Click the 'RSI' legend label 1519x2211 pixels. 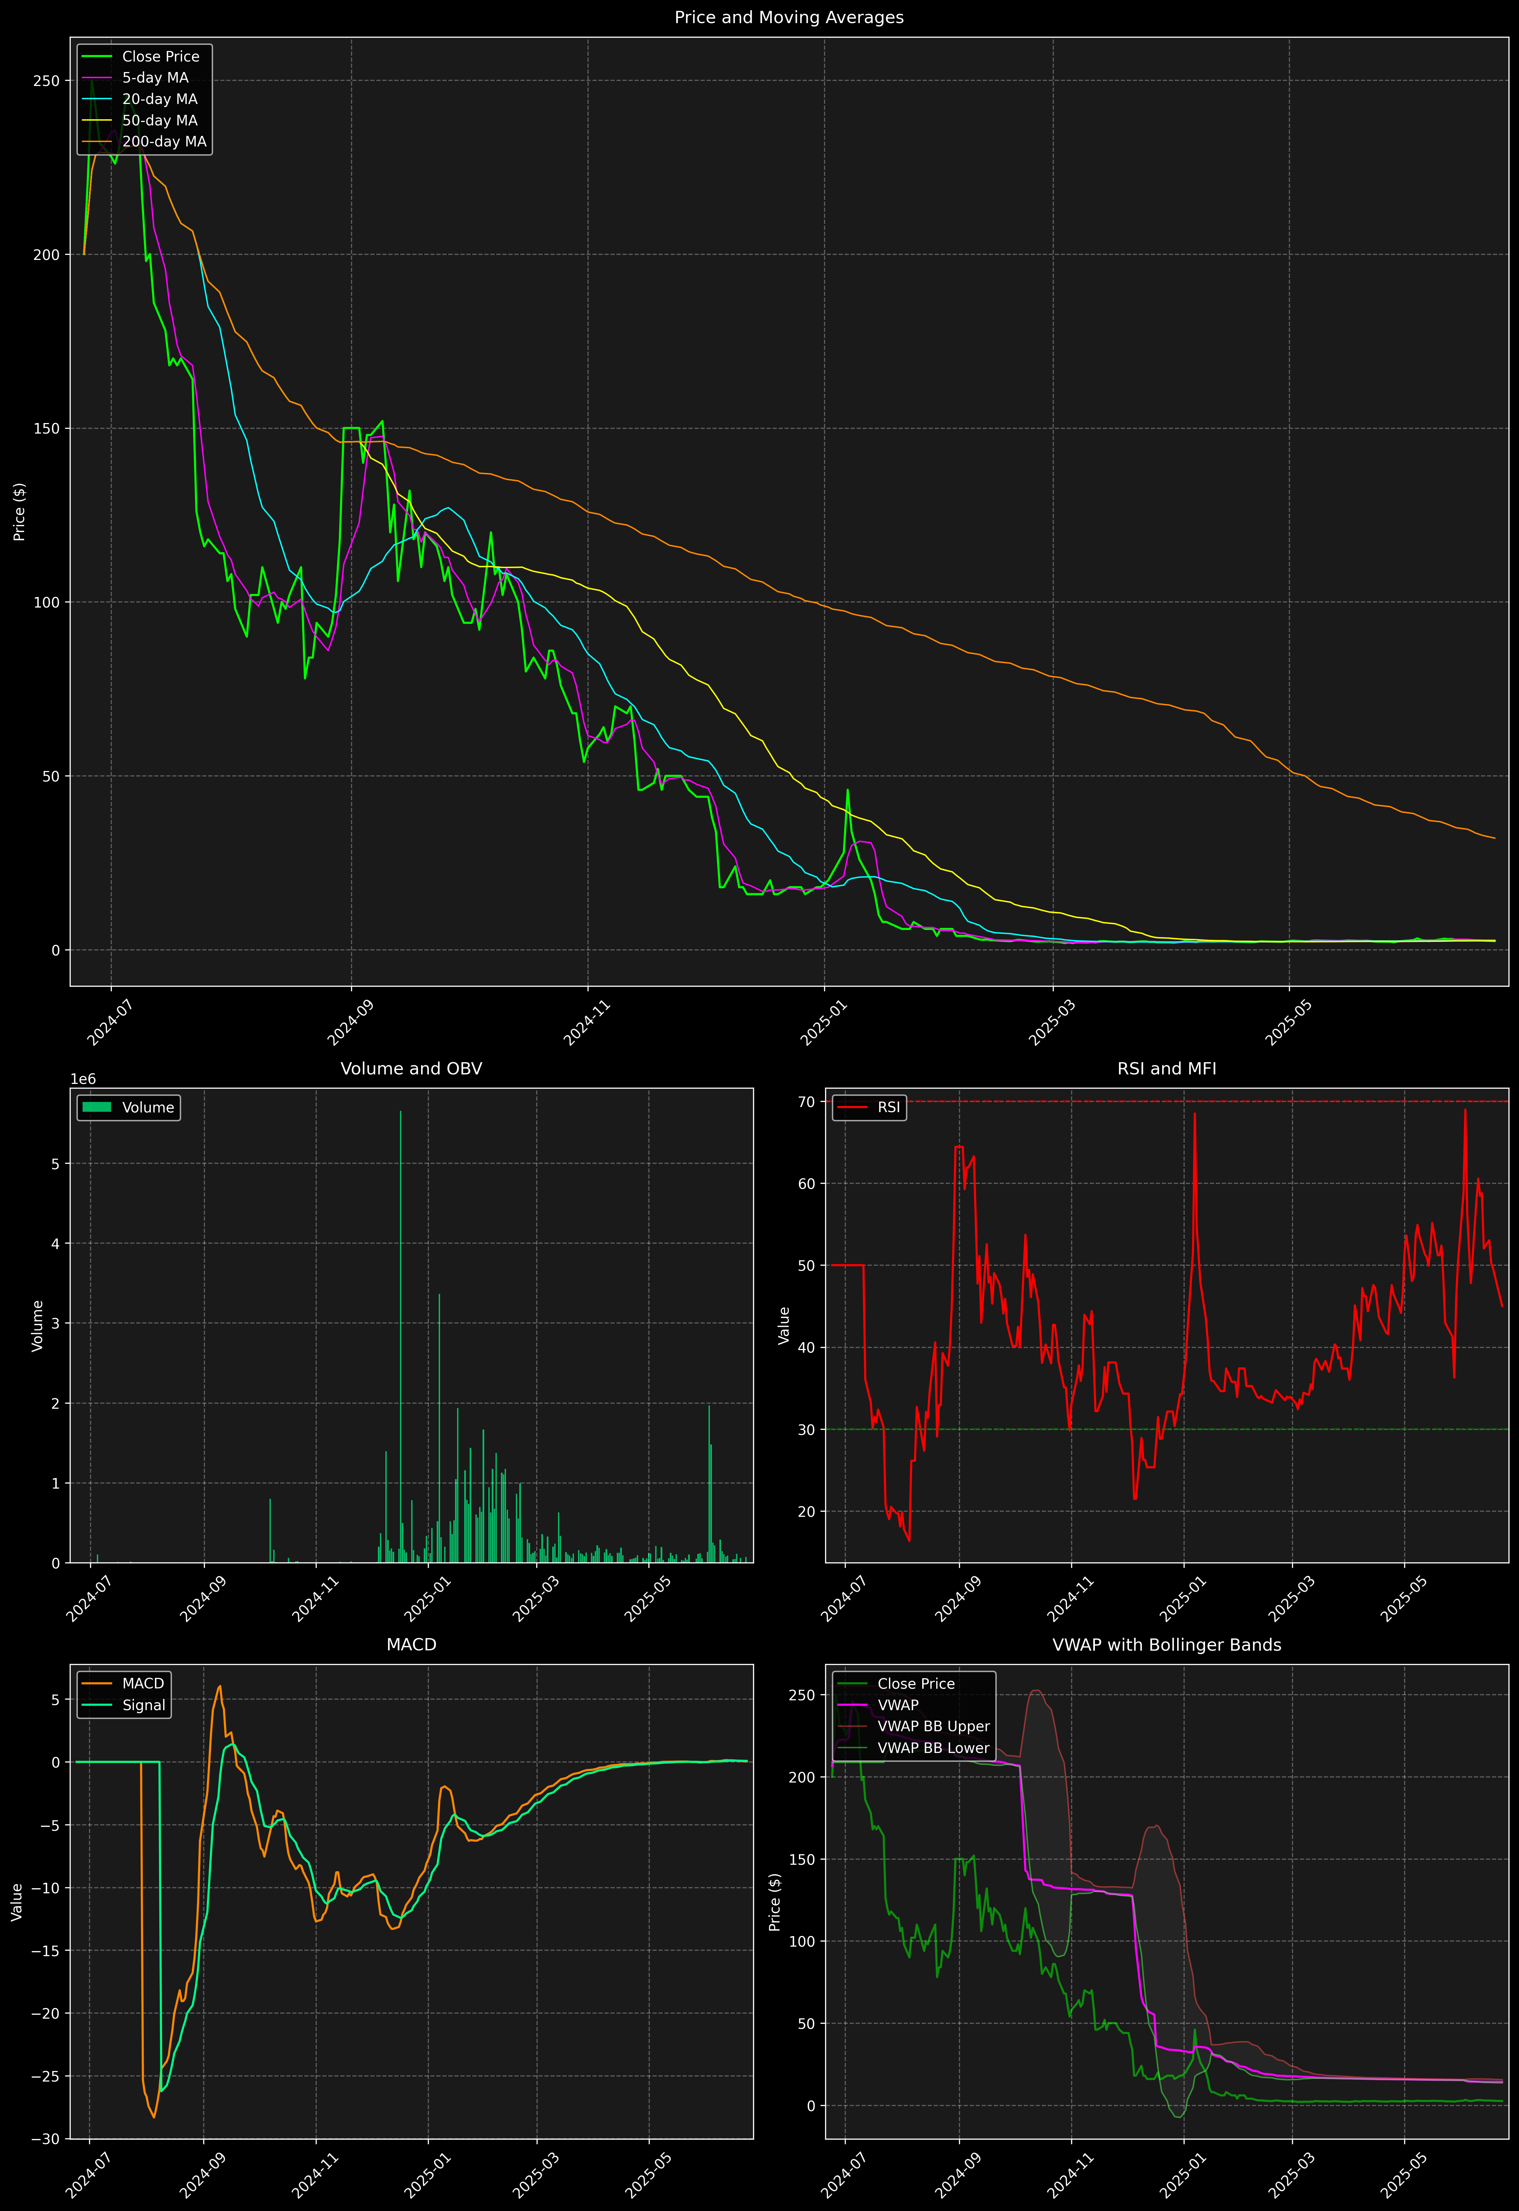coord(889,1107)
